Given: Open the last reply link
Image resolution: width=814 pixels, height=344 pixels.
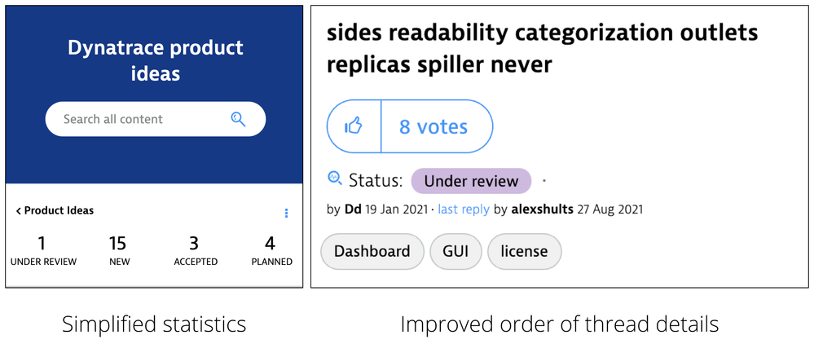Looking at the screenshot, I should (464, 209).
